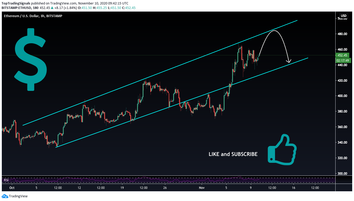The image size is (354, 201).
Task: Click the 02:17:49 bar countdown label
Action: (343, 60)
